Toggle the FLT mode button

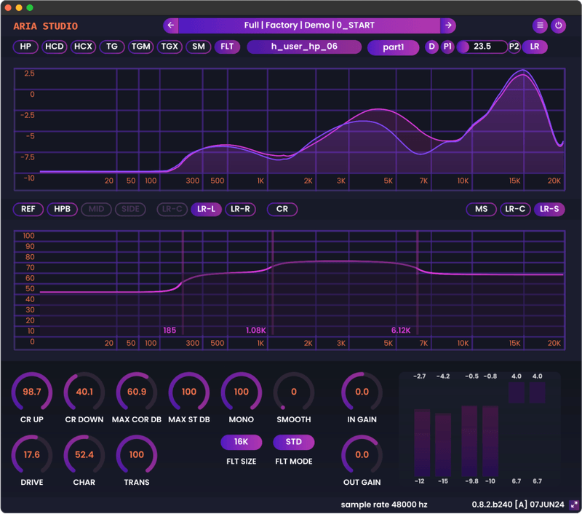(x=227, y=47)
